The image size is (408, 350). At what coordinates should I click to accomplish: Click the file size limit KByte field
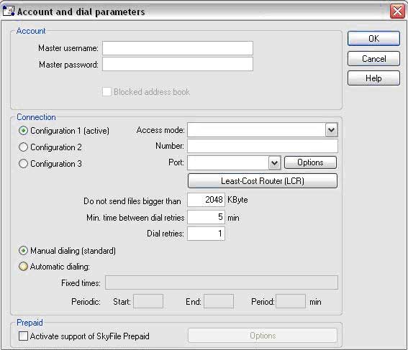[x=206, y=200]
